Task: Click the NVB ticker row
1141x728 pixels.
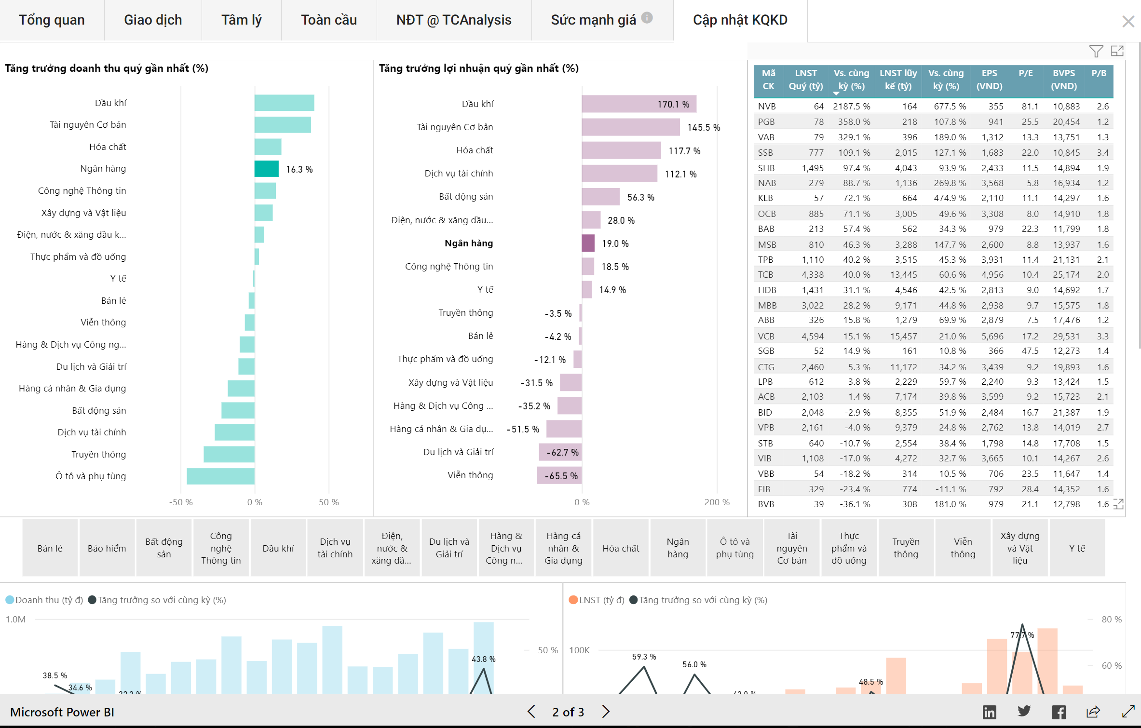Action: (x=933, y=106)
